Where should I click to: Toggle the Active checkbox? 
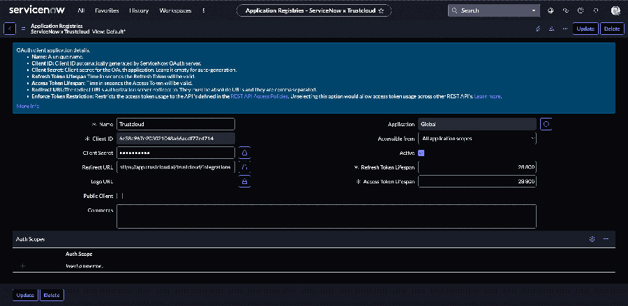[x=421, y=153]
